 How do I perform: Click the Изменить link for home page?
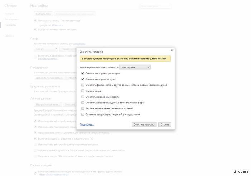[57, 25]
